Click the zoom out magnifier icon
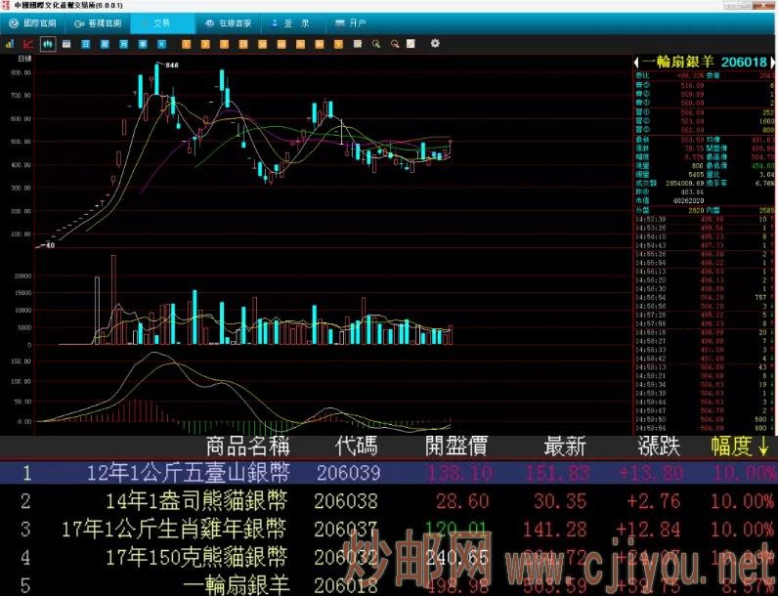Image resolution: width=778 pixels, height=596 pixels. (395, 44)
